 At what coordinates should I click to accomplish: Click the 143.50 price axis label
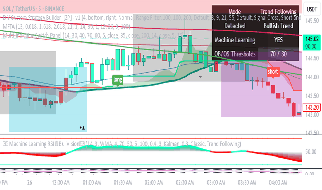pos(312,96)
